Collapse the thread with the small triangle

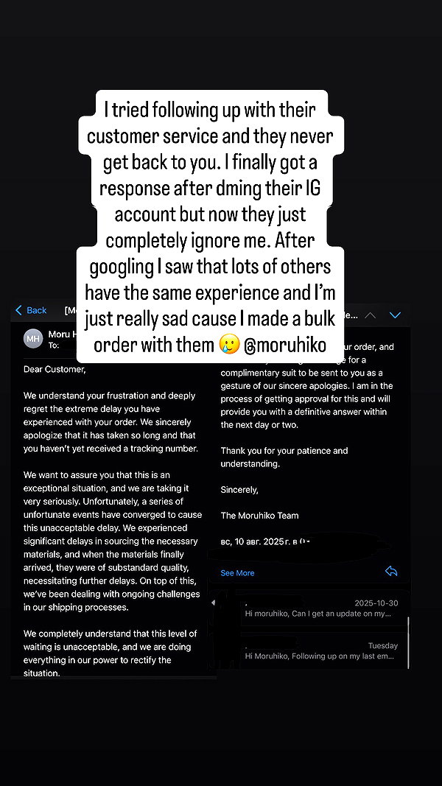(x=214, y=603)
